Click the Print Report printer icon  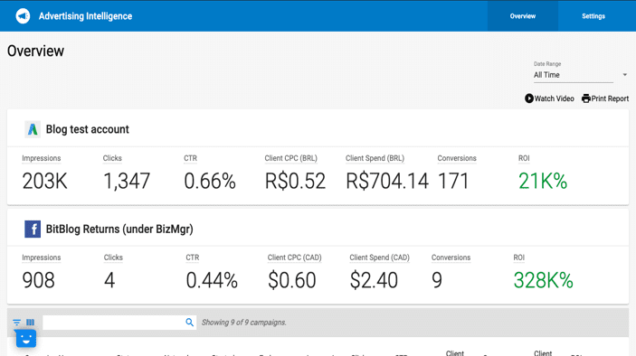pos(585,98)
